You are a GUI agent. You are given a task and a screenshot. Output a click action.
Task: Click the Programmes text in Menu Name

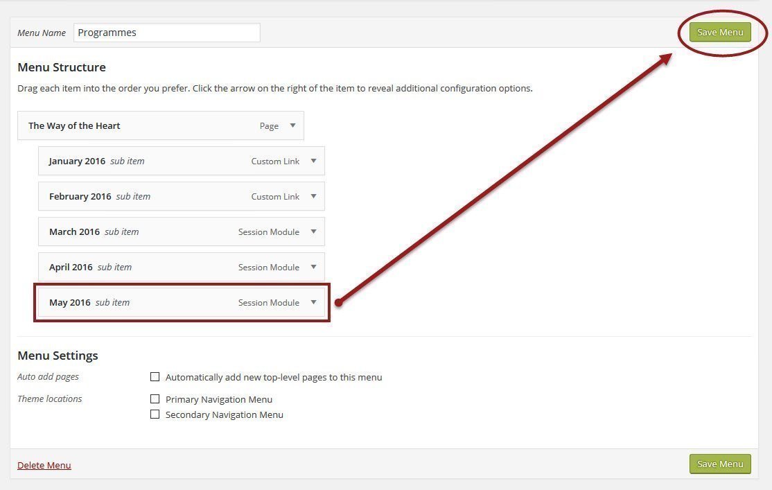click(x=106, y=32)
